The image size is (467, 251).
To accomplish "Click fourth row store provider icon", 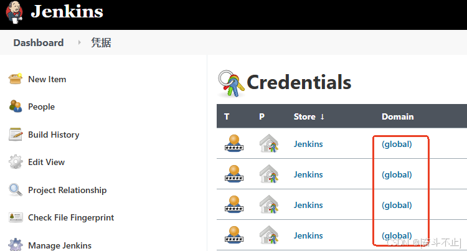I will tap(268, 235).
